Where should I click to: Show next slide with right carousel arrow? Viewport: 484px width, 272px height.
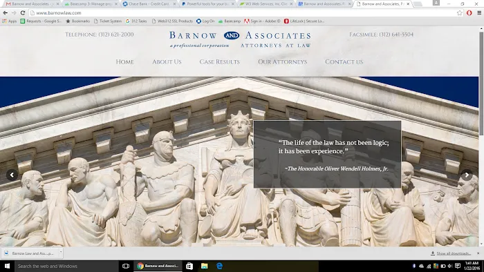[x=467, y=175]
